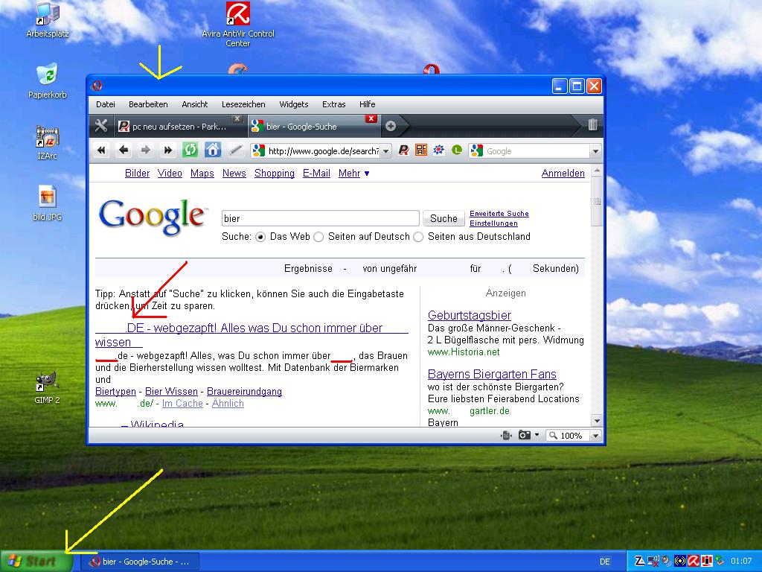Click the Rewind navigation button
The height and width of the screenshot is (572, 762).
101,150
